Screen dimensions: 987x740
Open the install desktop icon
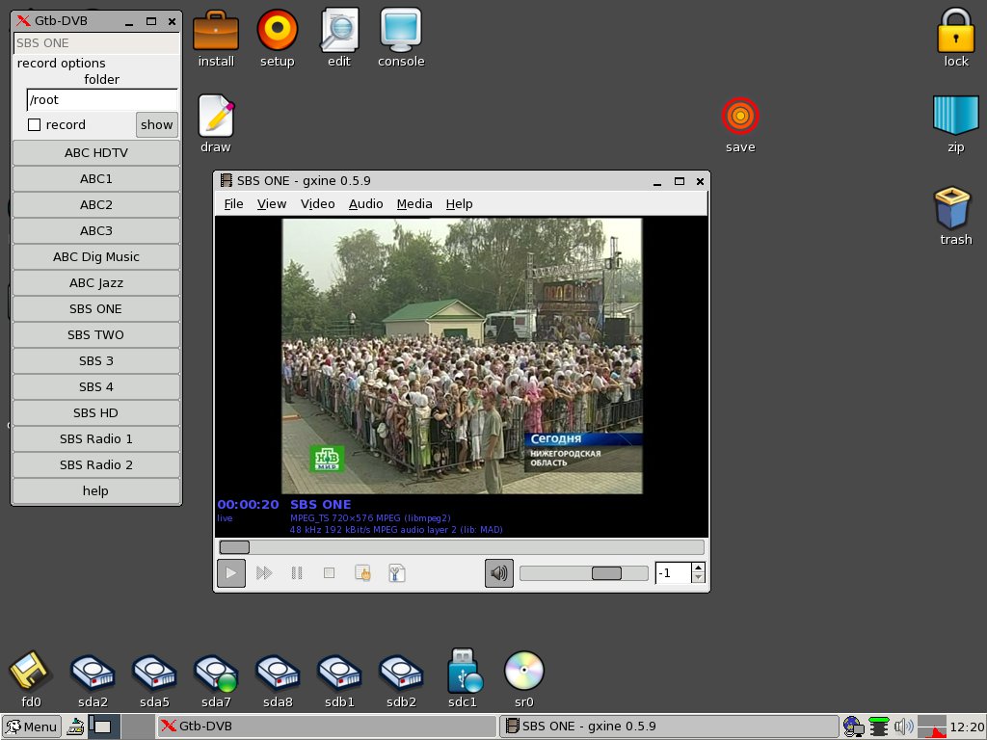(216, 38)
